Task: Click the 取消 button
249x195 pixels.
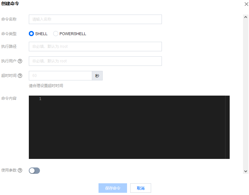Action: pyautogui.click(x=141, y=188)
